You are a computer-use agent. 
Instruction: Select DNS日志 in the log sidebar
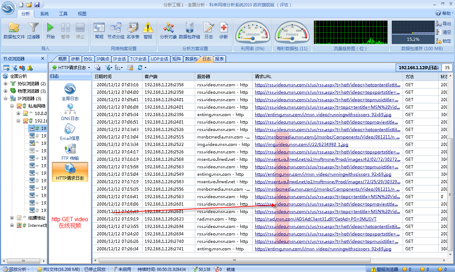[70, 111]
